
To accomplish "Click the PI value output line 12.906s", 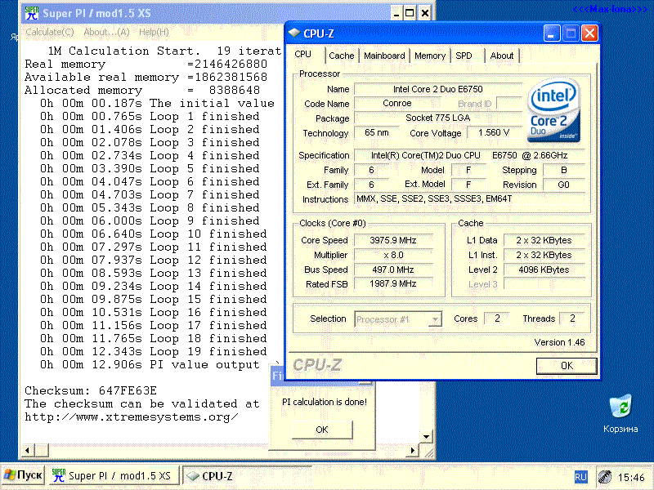I will [150, 364].
